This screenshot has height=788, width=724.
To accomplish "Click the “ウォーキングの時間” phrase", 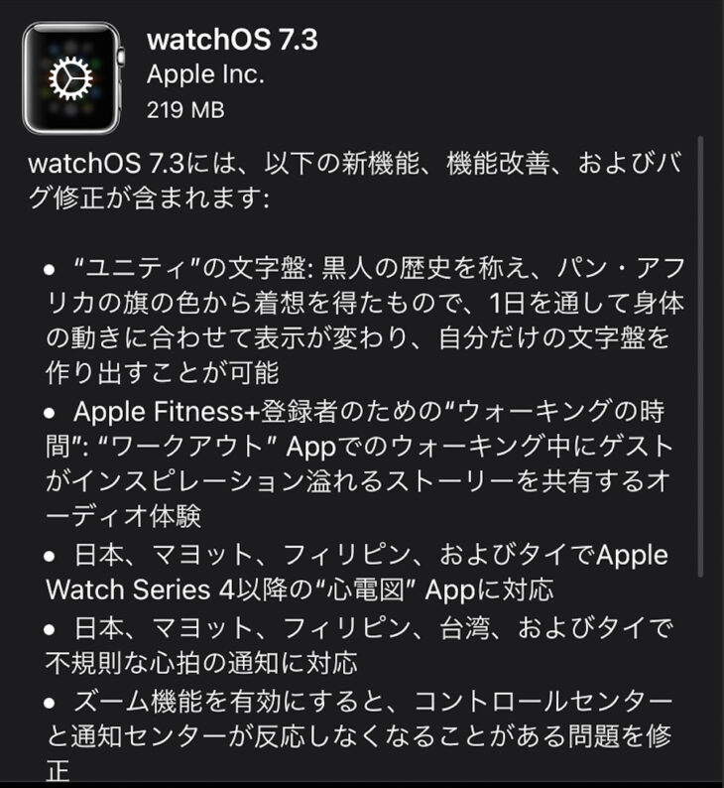I will 355,429.
